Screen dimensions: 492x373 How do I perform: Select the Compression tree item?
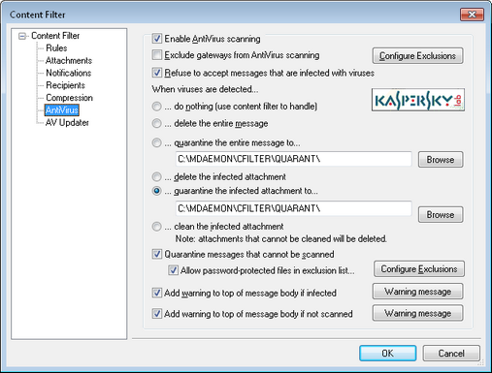tap(69, 98)
